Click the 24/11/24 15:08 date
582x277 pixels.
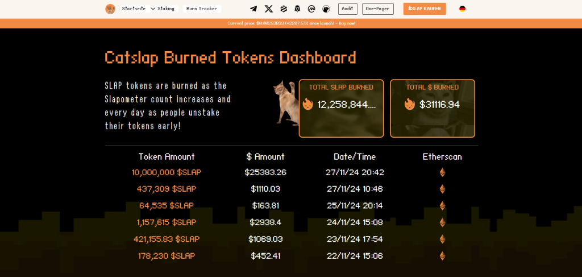click(355, 222)
